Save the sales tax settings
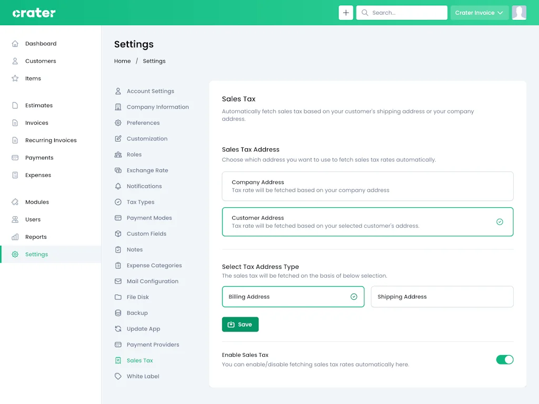This screenshot has width=539, height=404. [x=240, y=325]
